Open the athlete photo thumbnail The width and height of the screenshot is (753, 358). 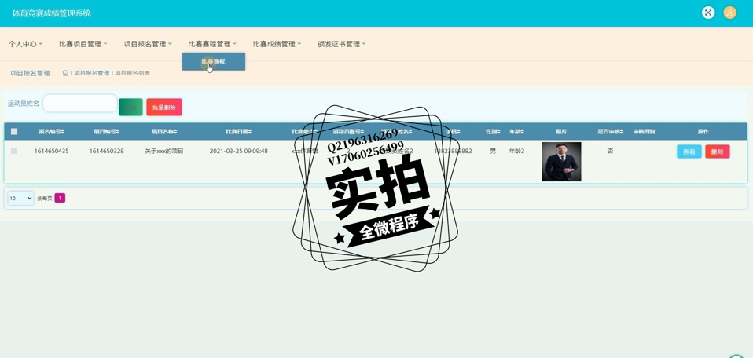pos(561,162)
